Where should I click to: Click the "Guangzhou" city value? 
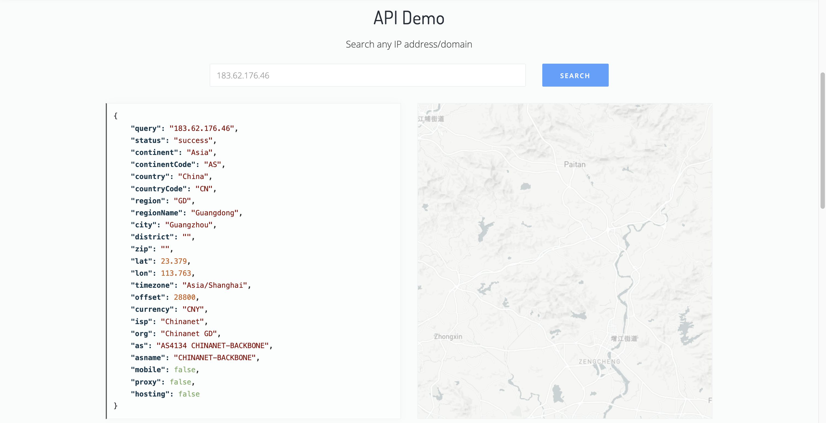point(189,225)
